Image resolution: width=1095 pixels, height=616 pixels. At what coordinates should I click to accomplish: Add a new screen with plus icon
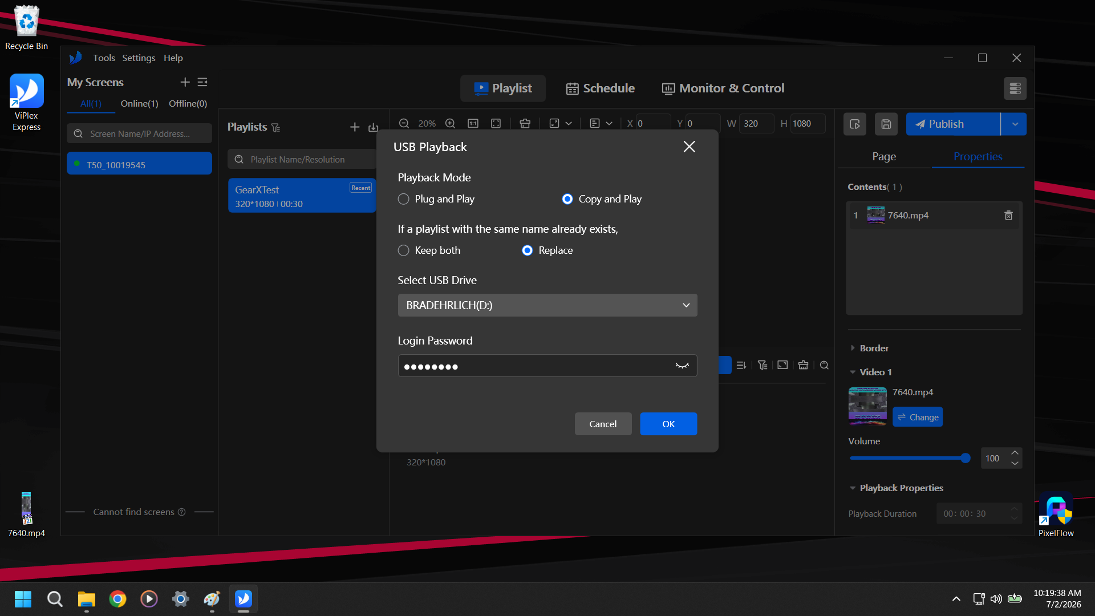(185, 82)
